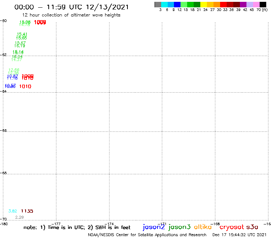Click the wave height value 15.41
Viewport: 271px width, 238px height.
click(x=22, y=34)
